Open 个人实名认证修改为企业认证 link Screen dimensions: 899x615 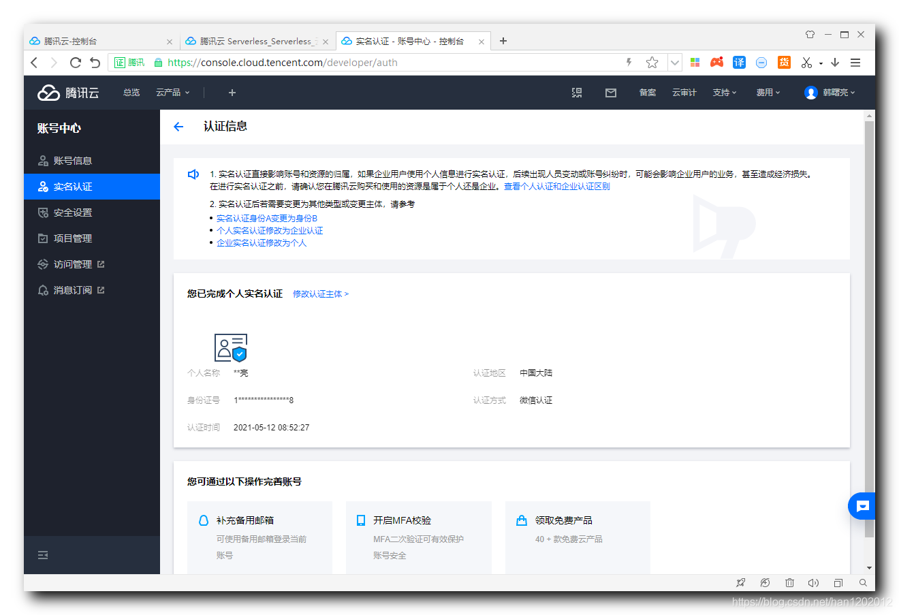(x=270, y=231)
